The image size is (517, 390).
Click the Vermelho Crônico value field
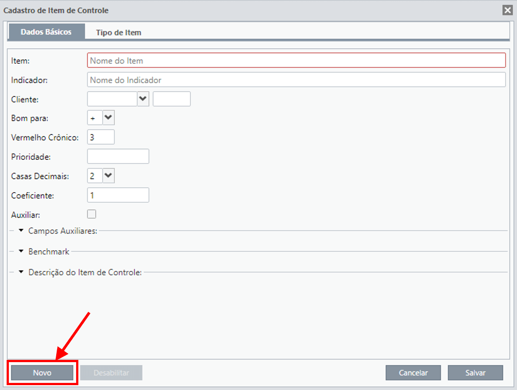(x=101, y=137)
